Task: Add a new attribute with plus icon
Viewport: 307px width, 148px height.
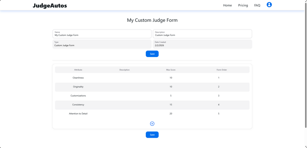Action: coord(152,124)
